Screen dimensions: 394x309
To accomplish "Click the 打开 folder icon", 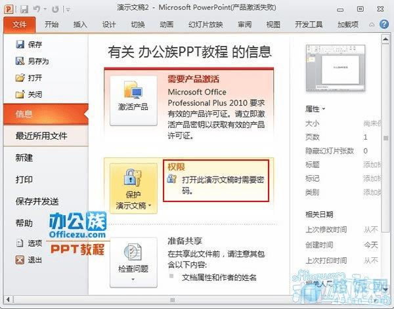I will pos(20,78).
